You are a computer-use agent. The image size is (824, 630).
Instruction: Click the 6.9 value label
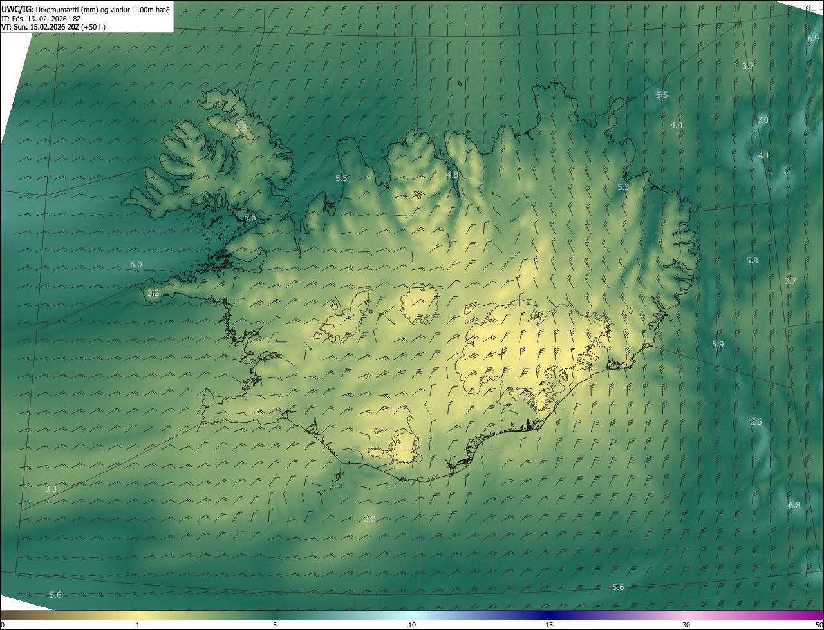click(x=813, y=38)
